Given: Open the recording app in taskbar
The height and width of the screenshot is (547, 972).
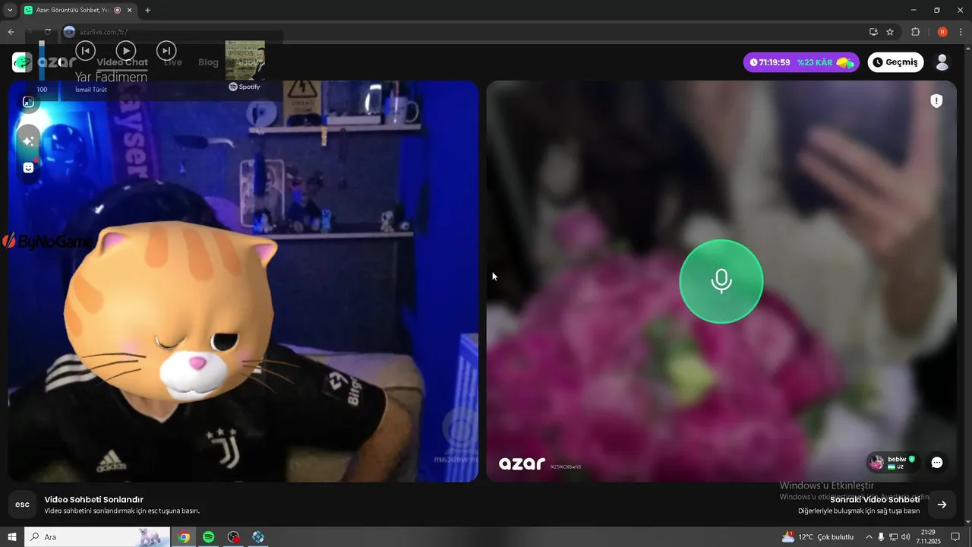Looking at the screenshot, I should coord(233,537).
